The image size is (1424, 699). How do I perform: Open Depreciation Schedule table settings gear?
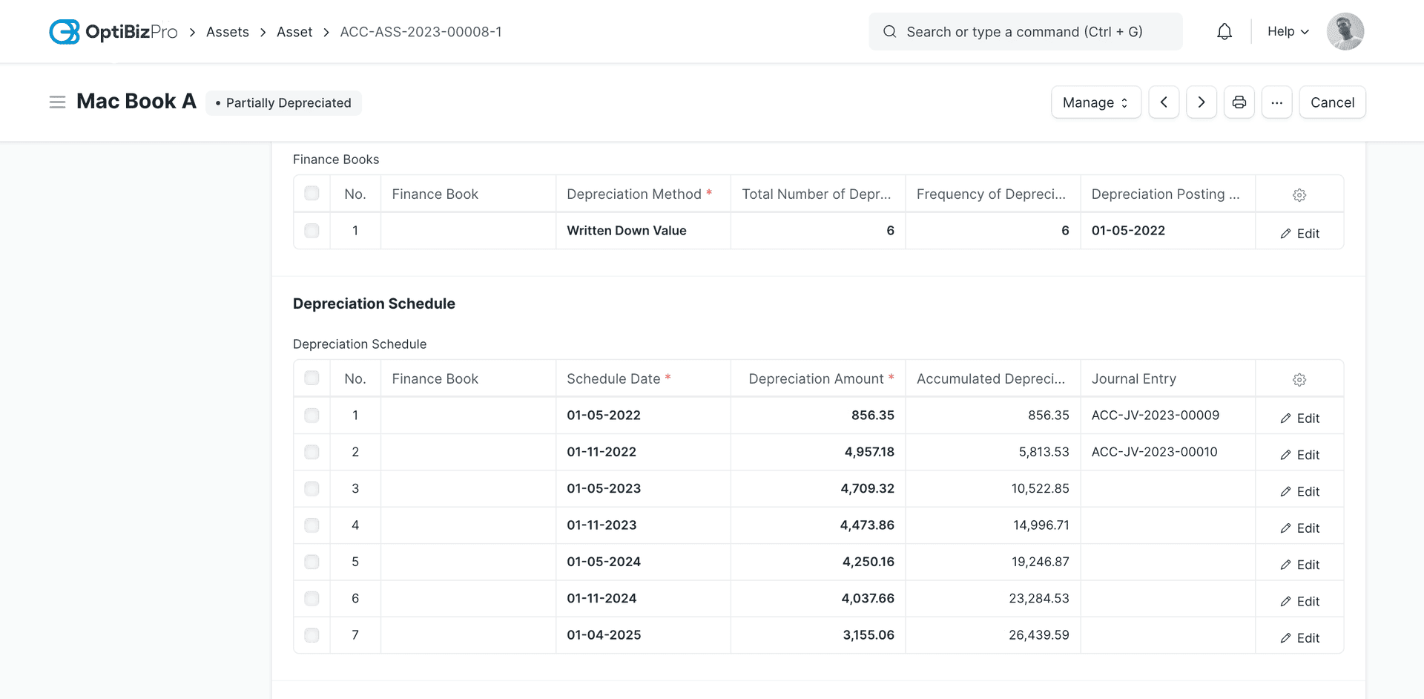click(1299, 379)
